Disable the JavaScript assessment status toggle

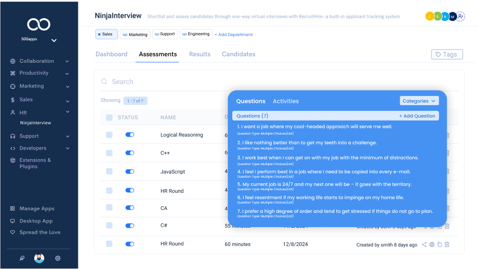[x=130, y=171]
